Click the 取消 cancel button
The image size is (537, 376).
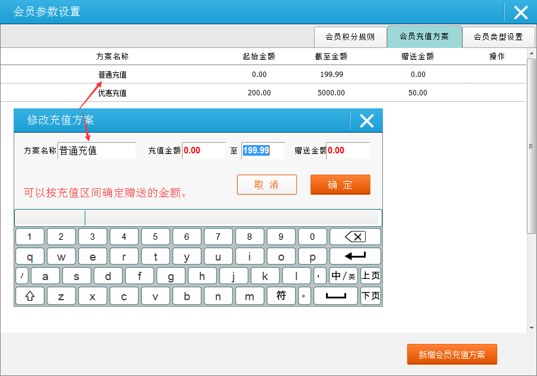pos(267,185)
